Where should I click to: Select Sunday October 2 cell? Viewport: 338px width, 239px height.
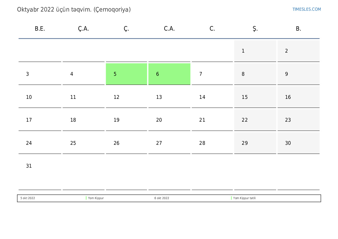coord(298,51)
